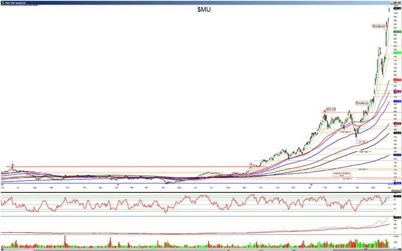Click the Show bars button below the price axis
The image size is (402, 251).
pyautogui.click(x=396, y=191)
